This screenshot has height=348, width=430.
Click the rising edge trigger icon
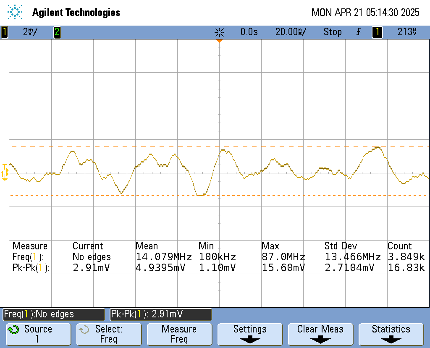tap(358, 32)
